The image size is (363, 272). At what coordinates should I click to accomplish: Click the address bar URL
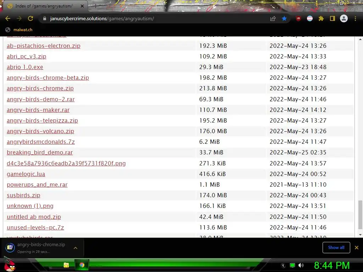[x=102, y=18]
